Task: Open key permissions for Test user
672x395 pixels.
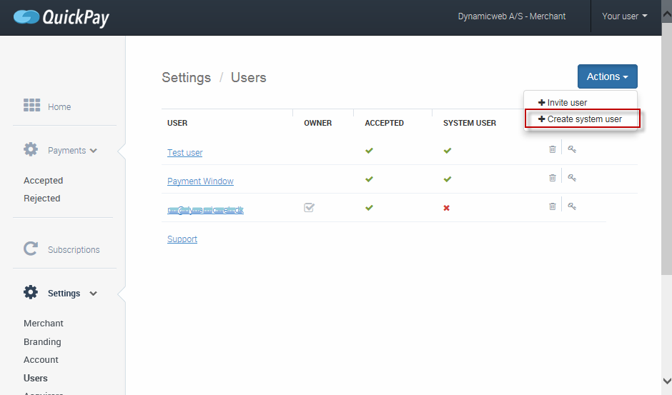Action: click(x=572, y=149)
